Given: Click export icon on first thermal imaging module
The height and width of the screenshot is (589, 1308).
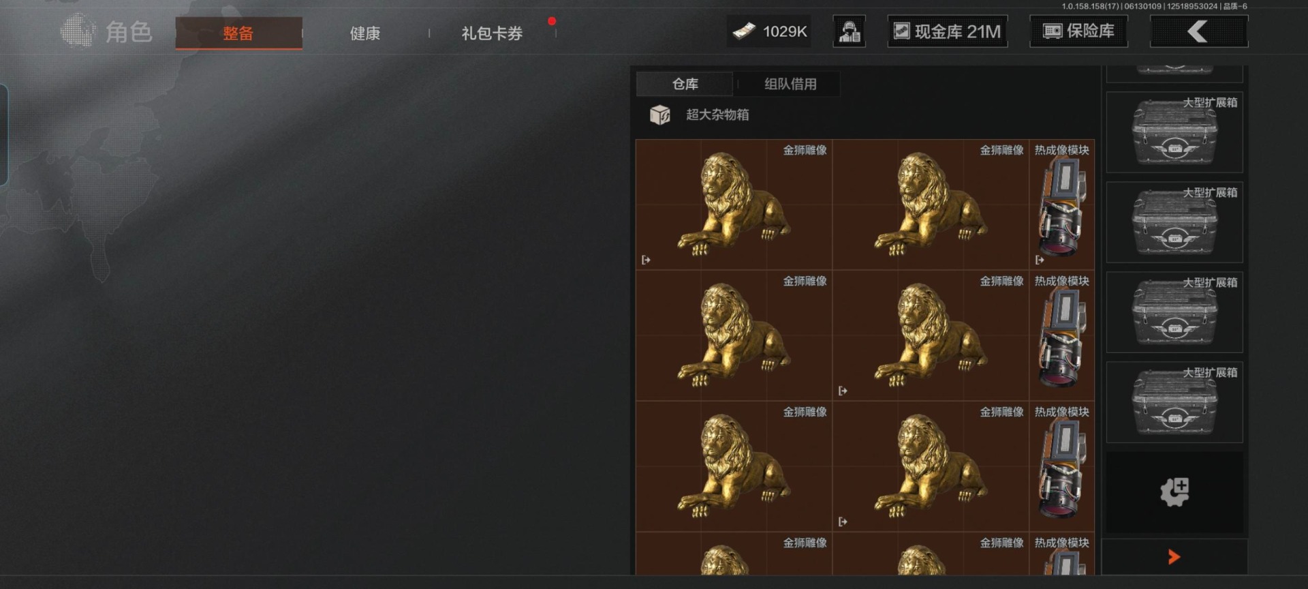Looking at the screenshot, I should [1040, 260].
